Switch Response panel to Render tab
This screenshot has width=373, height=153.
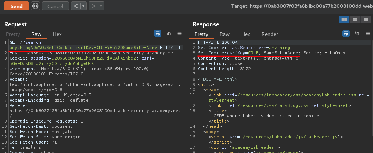(270, 34)
